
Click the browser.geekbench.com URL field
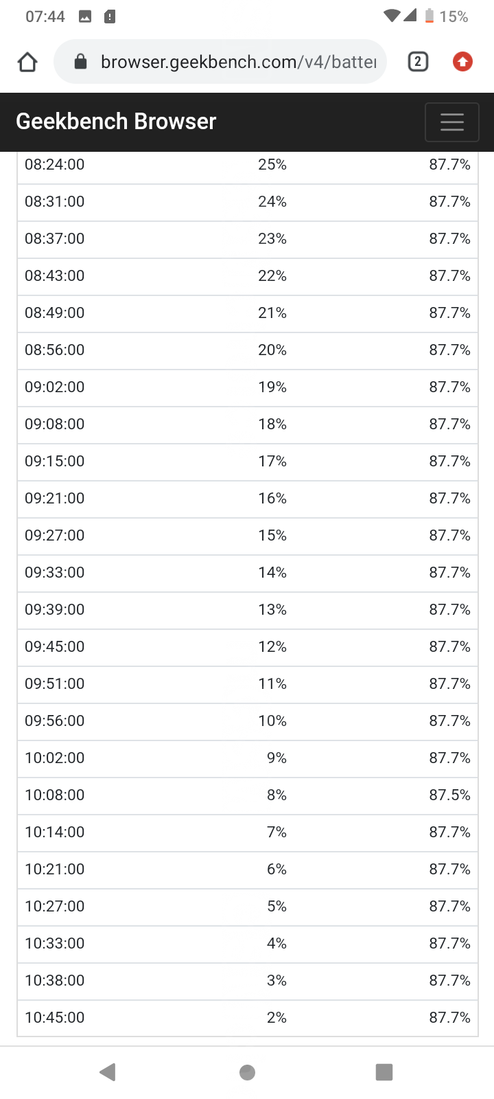tap(237, 63)
